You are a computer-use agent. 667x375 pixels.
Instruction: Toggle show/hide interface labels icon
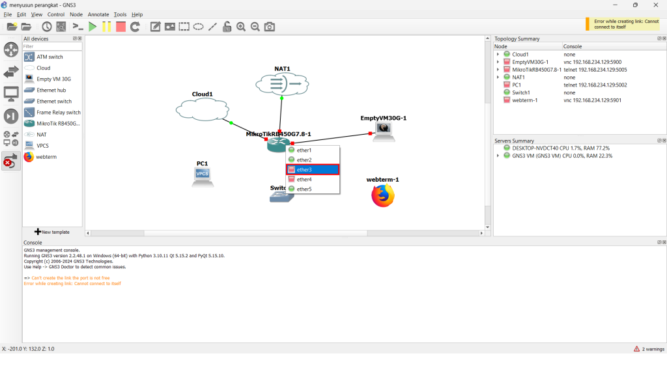click(61, 27)
